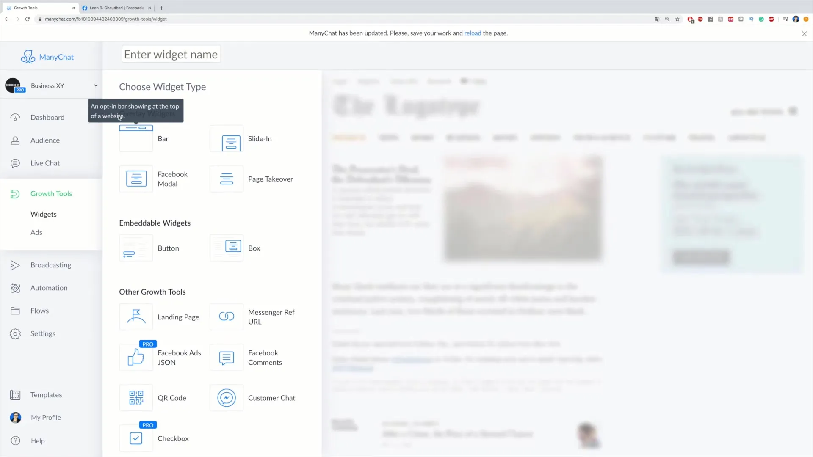813x457 pixels.
Task: Select the Messenger Ref URL icon
Action: tap(226, 317)
